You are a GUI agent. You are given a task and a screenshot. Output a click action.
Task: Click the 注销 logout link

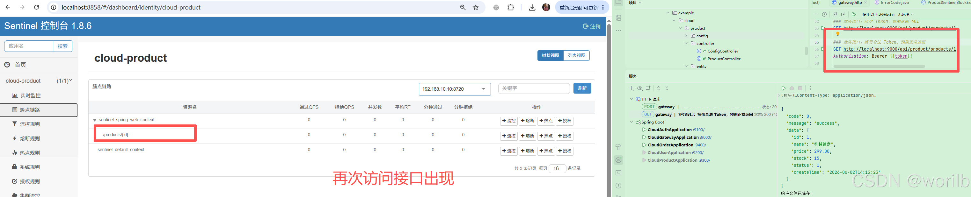click(591, 26)
